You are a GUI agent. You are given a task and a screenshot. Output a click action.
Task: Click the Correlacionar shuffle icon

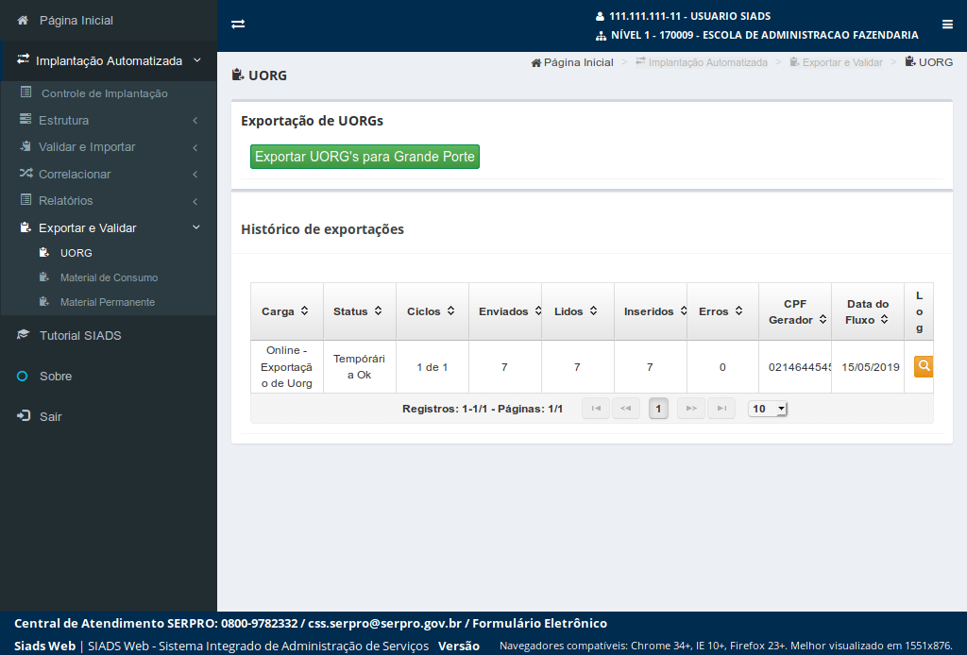[x=25, y=173]
